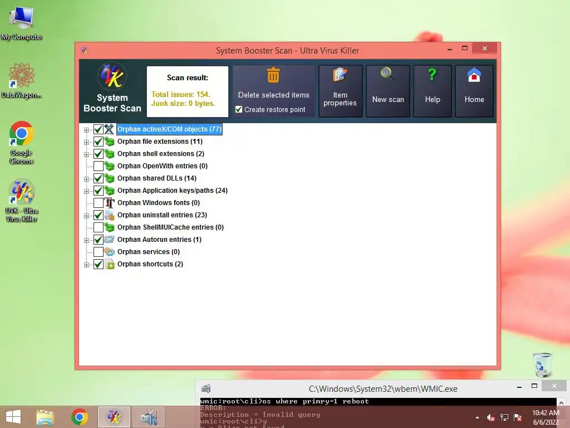Image resolution: width=570 pixels, height=428 pixels.
Task: Open the Windows Start button
Action: [x=13, y=417]
